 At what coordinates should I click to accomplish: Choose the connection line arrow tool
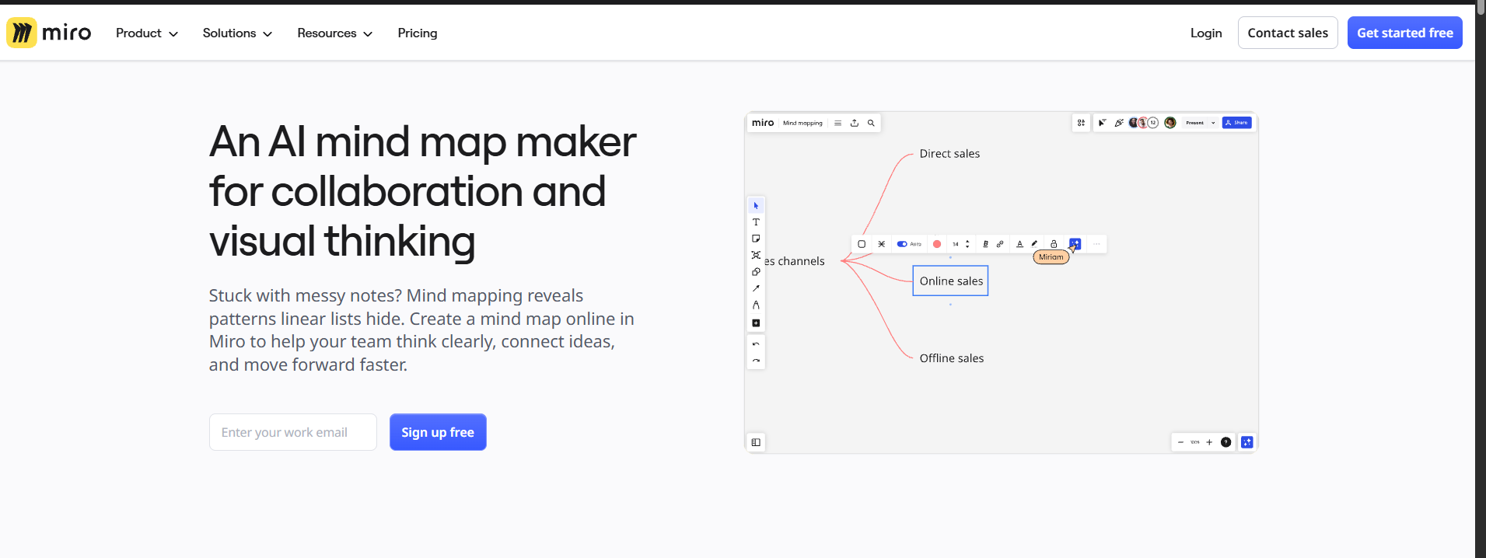756,288
